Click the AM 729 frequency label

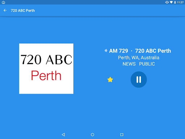(119, 51)
